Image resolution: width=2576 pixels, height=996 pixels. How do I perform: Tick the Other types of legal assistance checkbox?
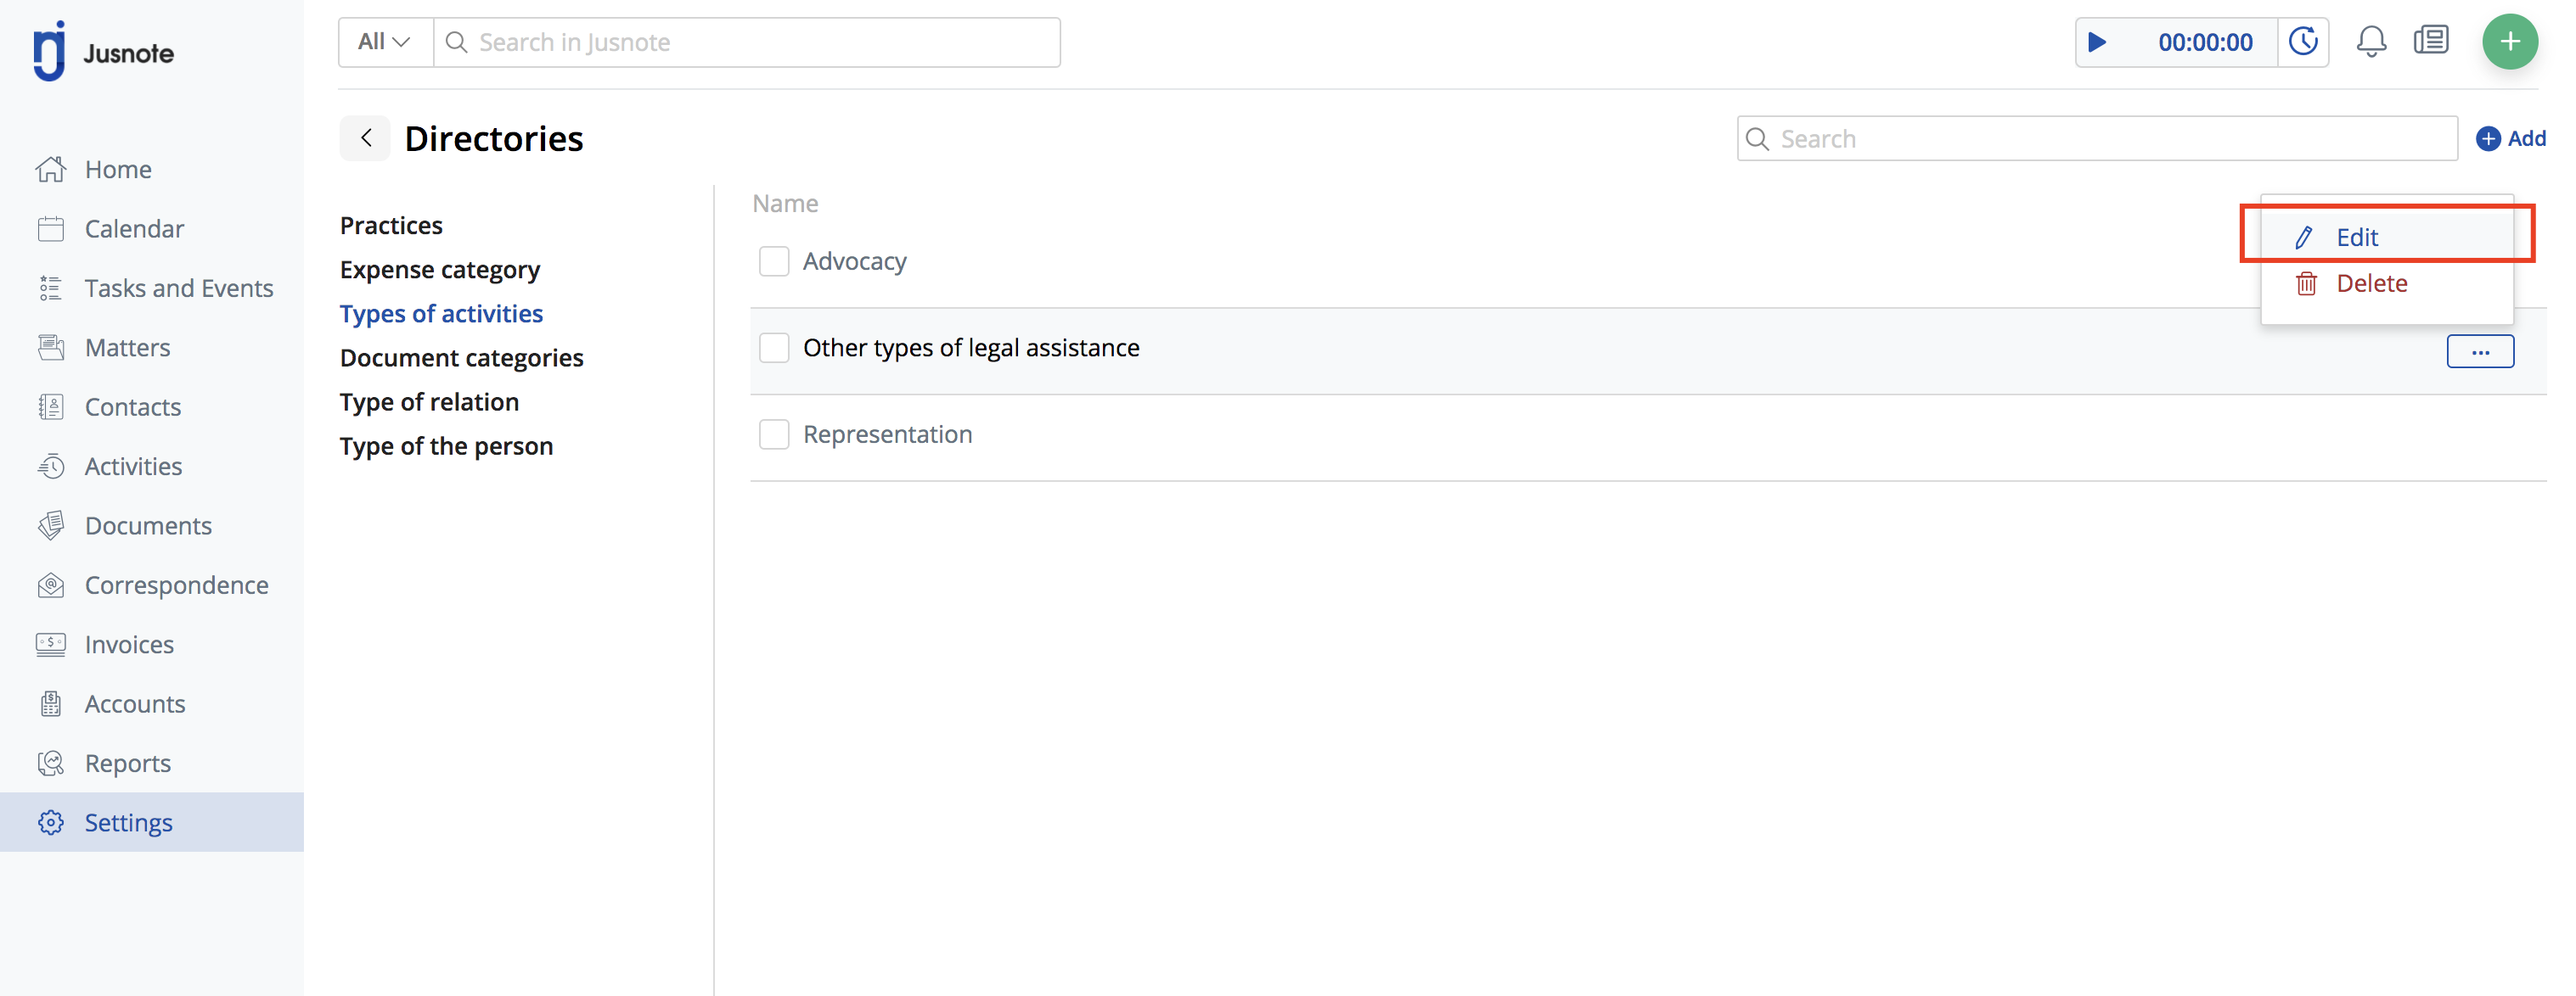[x=774, y=348]
